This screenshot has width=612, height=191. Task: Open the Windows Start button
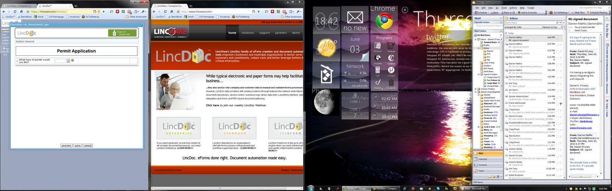pos(311,188)
